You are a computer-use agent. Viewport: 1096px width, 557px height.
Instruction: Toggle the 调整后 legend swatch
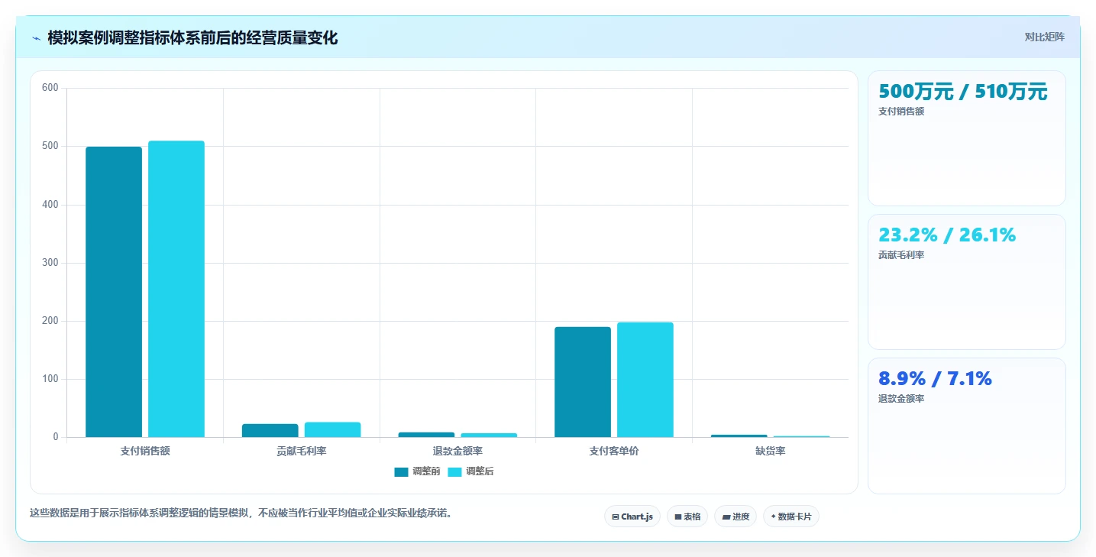tap(454, 471)
